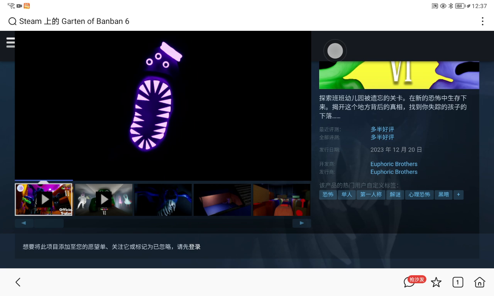
Task: Tap the browser search magnifier icon
Action: pyautogui.click(x=12, y=22)
